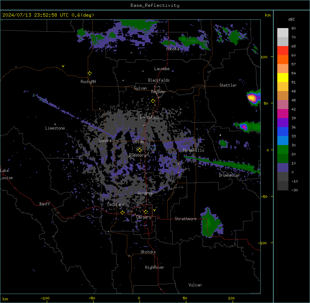Click the asterisk marker above Limestone
The height and width of the screenshot is (303, 310).
pyautogui.click(x=55, y=124)
